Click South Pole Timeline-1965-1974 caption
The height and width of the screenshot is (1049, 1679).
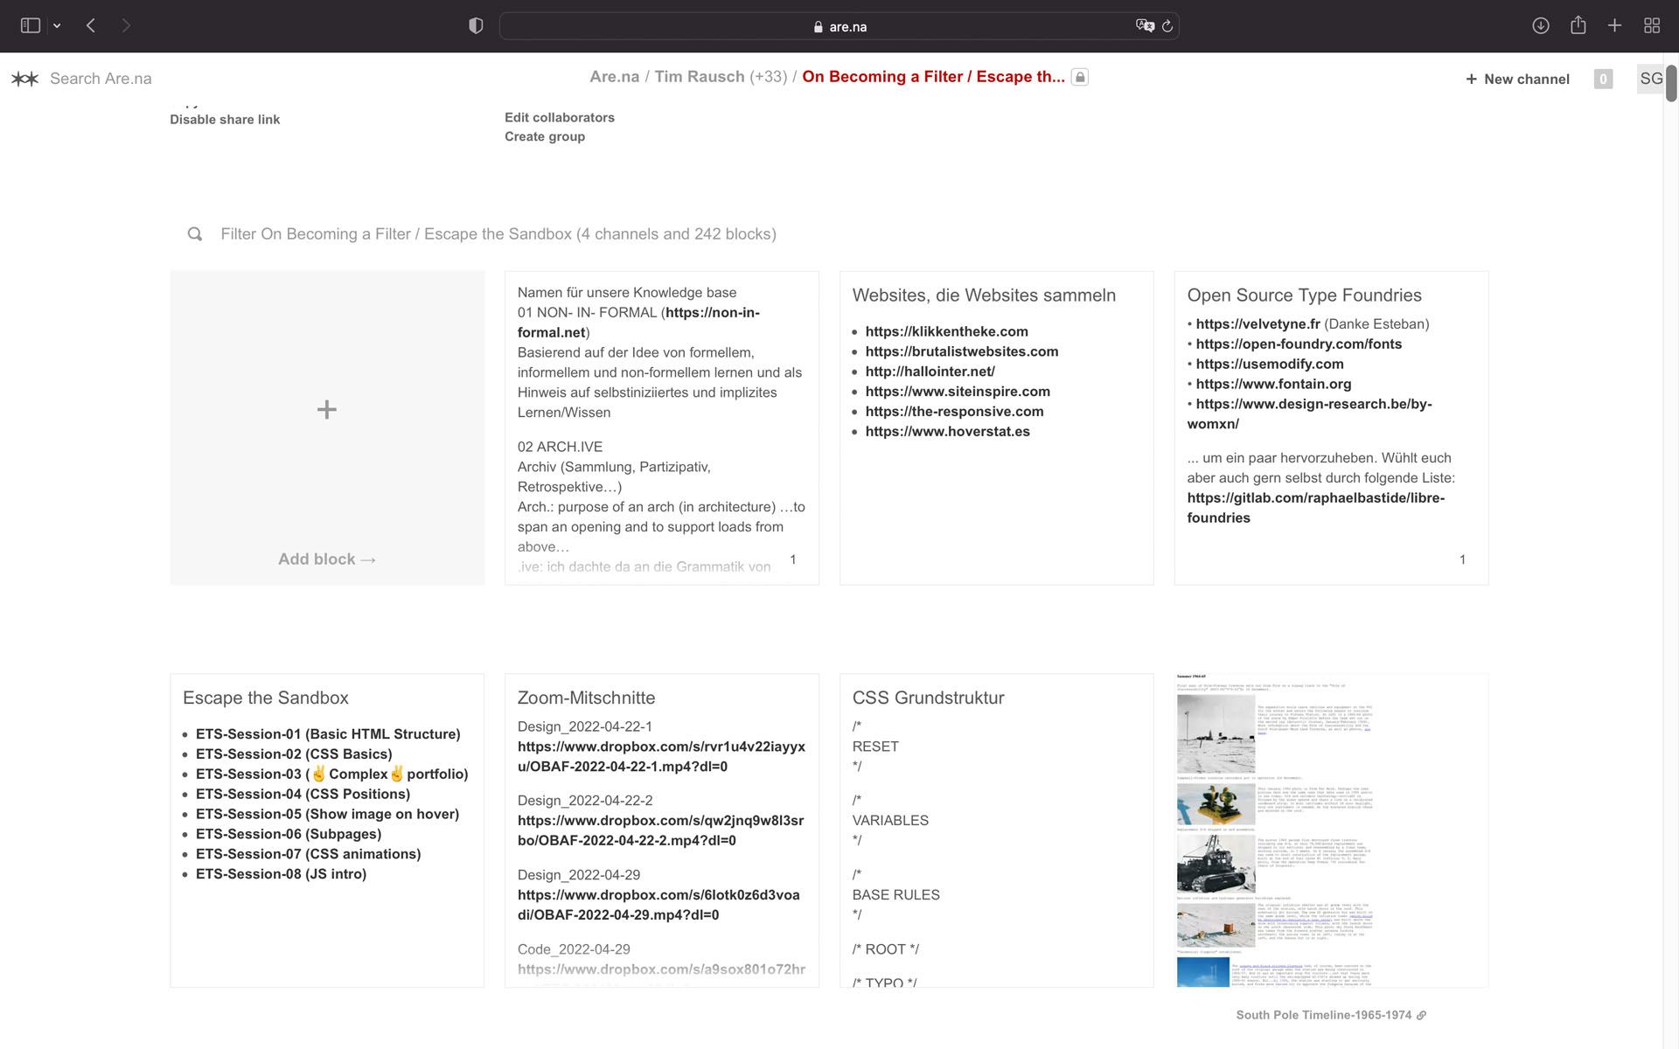(x=1323, y=1015)
